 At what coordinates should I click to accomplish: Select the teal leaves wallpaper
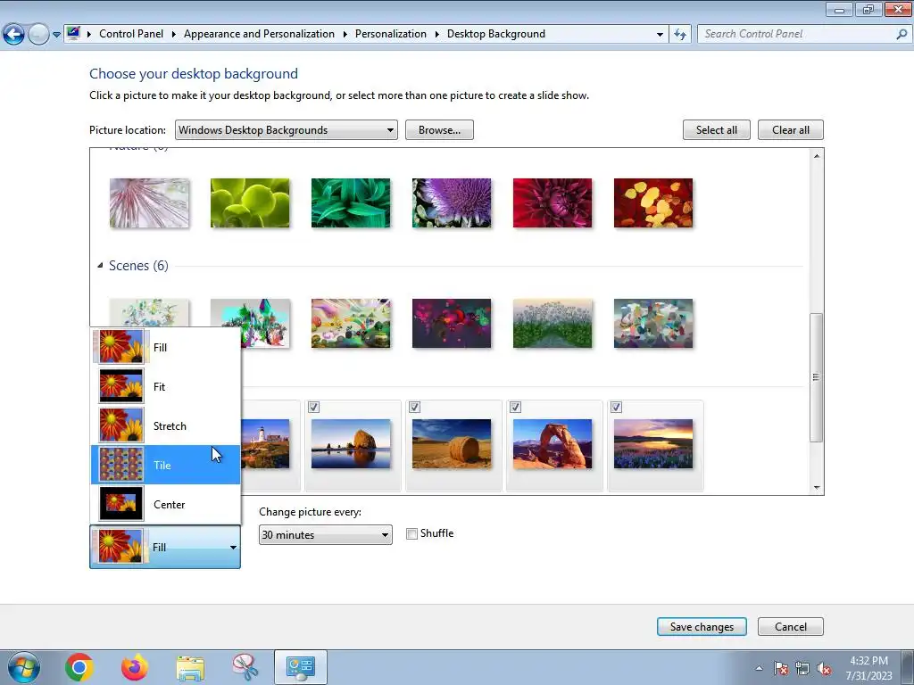pyautogui.click(x=351, y=202)
